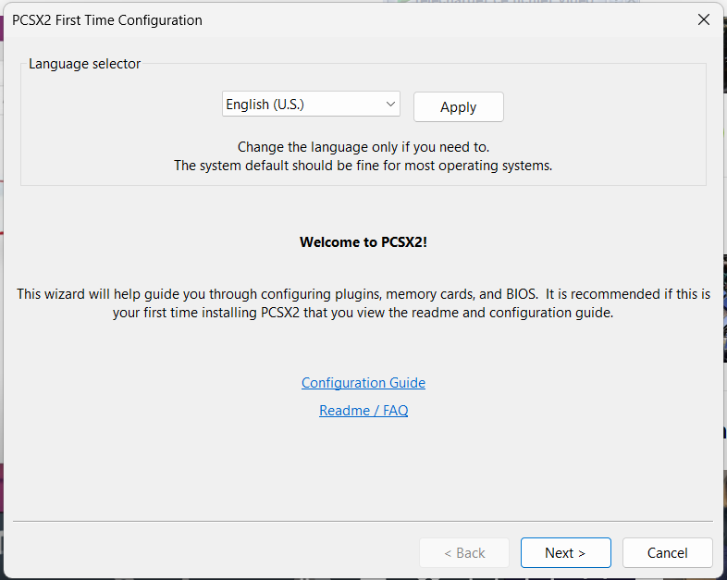
Task: Open the Readme / FAQ link
Action: [363, 411]
